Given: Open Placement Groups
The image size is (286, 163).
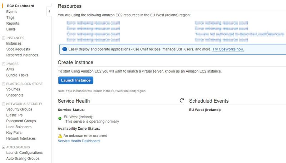Looking at the screenshot, I should pyautogui.click(x=21, y=121).
